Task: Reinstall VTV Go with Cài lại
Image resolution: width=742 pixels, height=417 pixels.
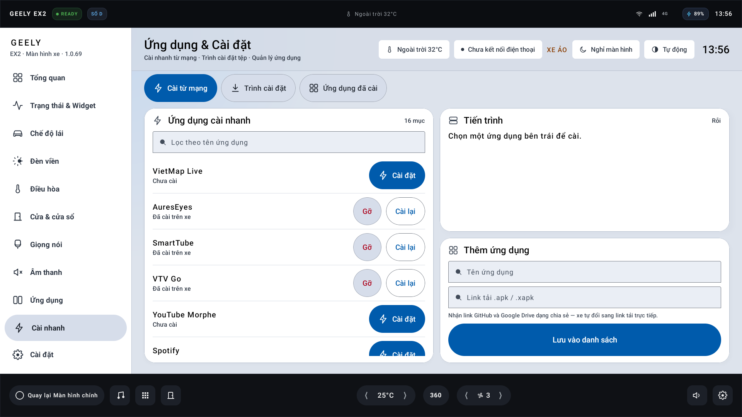Action: coord(405,283)
